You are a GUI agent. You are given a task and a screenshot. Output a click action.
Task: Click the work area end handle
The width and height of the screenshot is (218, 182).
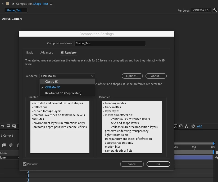214,152
